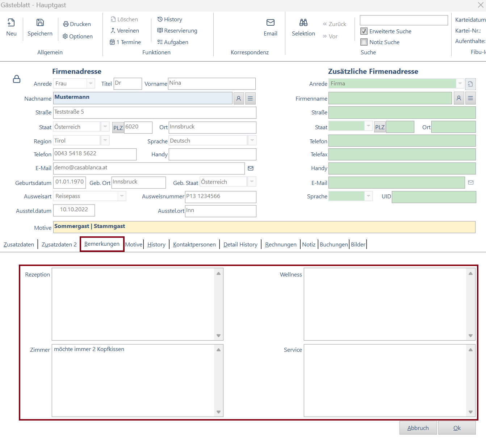Click the Abbruch button
Screen dimensions: 486x439
418,428
